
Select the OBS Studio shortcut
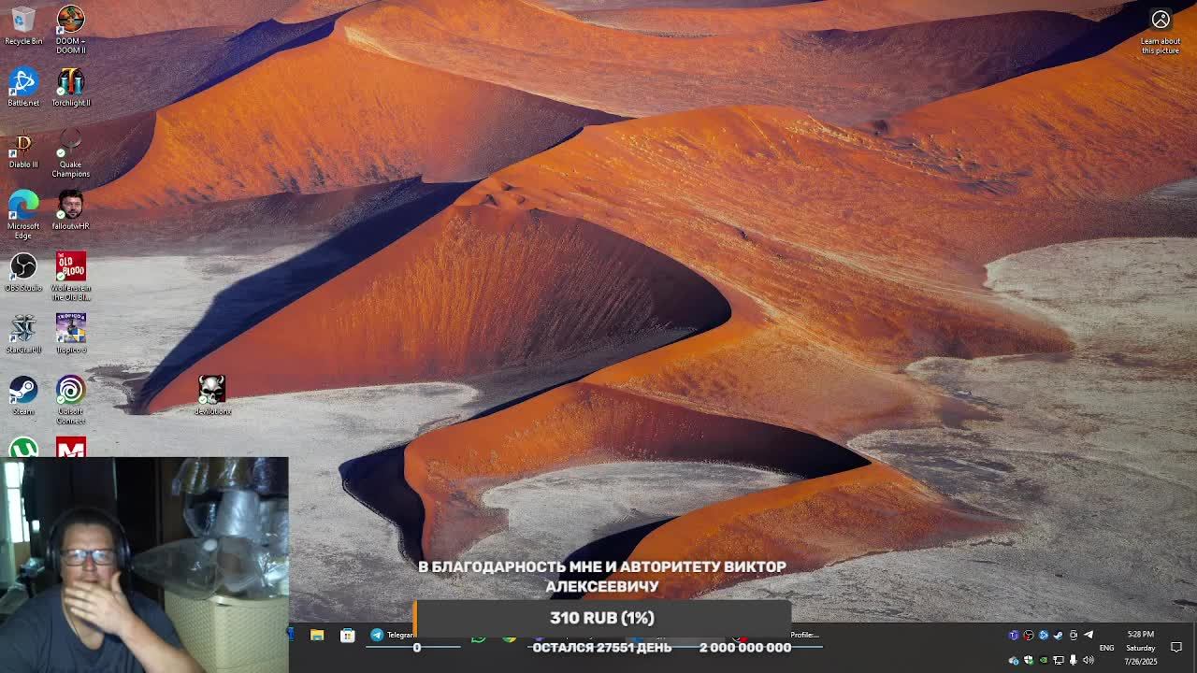tap(23, 273)
